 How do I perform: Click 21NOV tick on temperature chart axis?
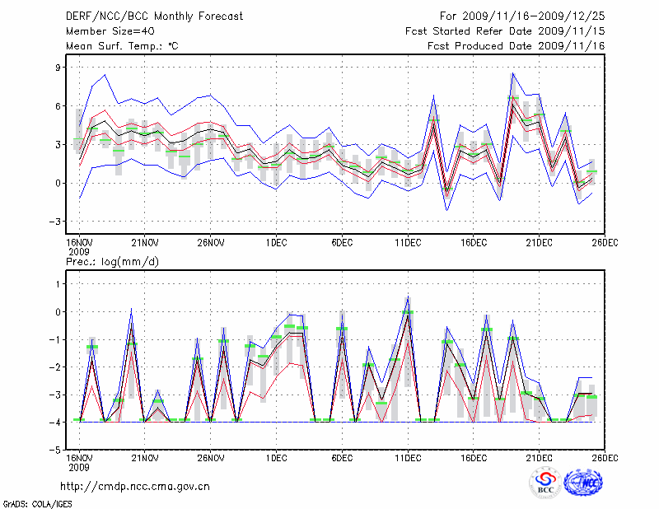[145, 242]
